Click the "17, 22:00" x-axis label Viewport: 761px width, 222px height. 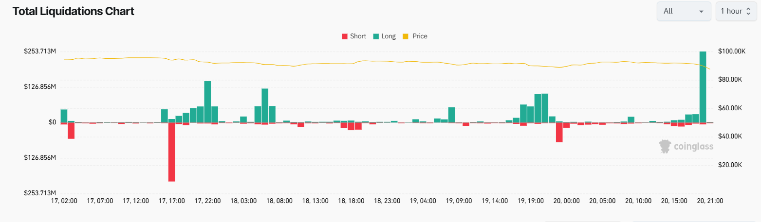pyautogui.click(x=207, y=201)
